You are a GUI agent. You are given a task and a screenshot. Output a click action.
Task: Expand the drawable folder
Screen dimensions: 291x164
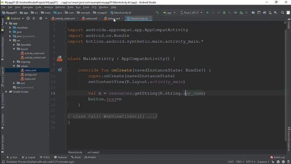[14, 45]
